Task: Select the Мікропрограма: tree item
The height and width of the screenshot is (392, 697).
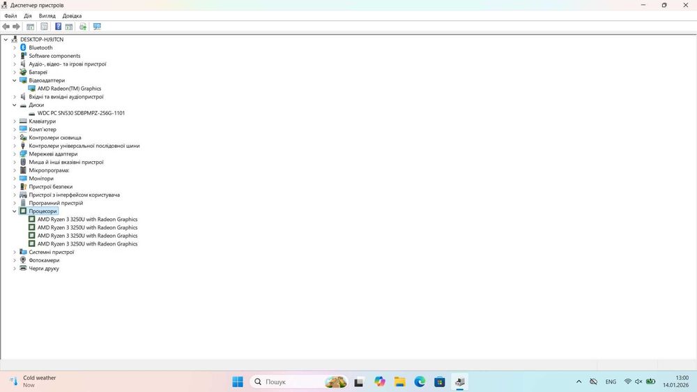Action: coord(49,170)
